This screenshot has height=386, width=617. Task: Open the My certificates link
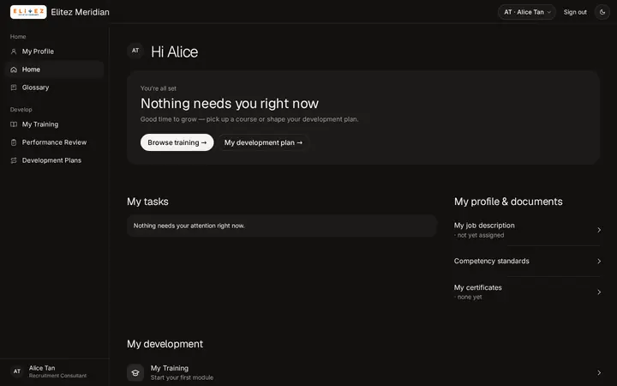pos(527,293)
